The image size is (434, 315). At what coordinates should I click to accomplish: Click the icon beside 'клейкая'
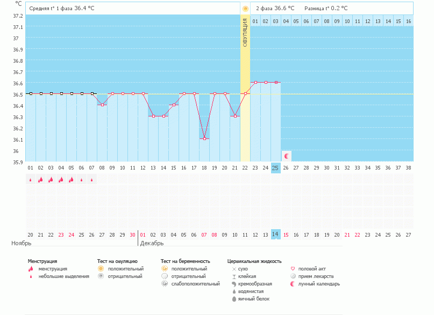tap(234, 276)
